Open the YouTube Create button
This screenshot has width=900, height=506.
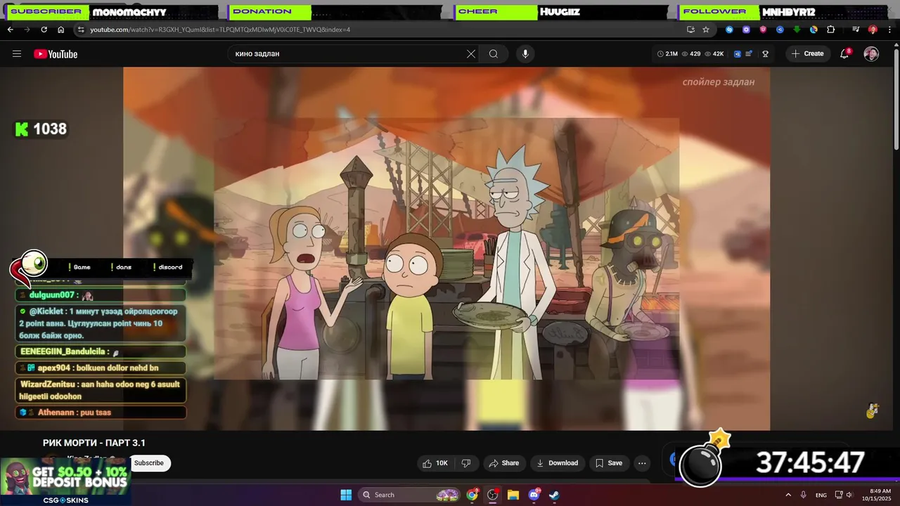(x=807, y=53)
